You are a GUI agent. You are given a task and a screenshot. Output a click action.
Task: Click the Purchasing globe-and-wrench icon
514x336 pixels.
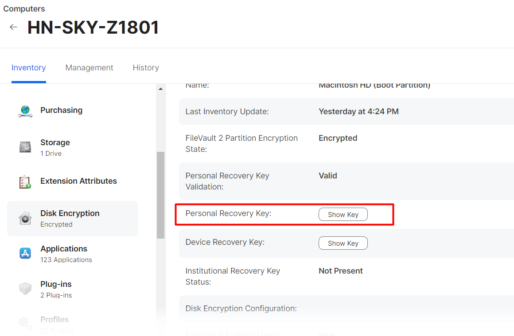[25, 111]
